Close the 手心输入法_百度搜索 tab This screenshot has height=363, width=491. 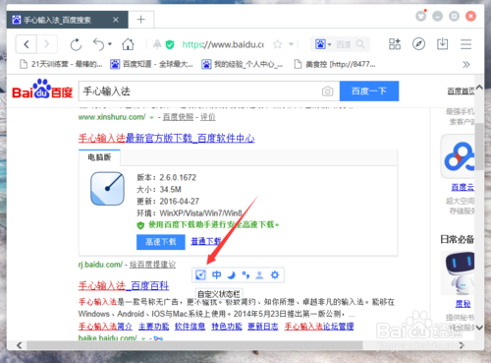point(116,20)
